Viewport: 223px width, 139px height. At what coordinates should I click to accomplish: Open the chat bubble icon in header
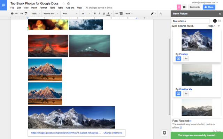pyautogui.click(x=184, y=7)
